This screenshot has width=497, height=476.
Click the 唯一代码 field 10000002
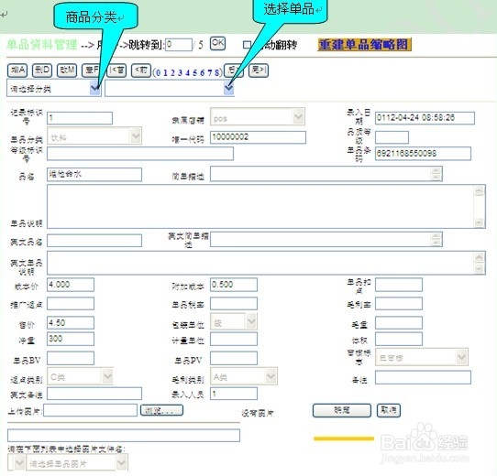click(258, 137)
